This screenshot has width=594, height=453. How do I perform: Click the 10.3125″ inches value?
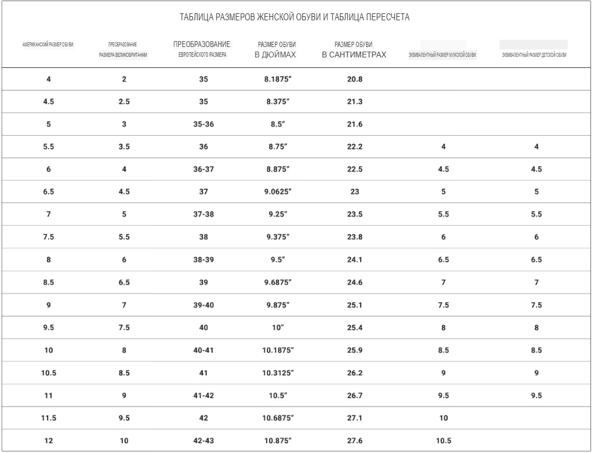click(x=277, y=373)
